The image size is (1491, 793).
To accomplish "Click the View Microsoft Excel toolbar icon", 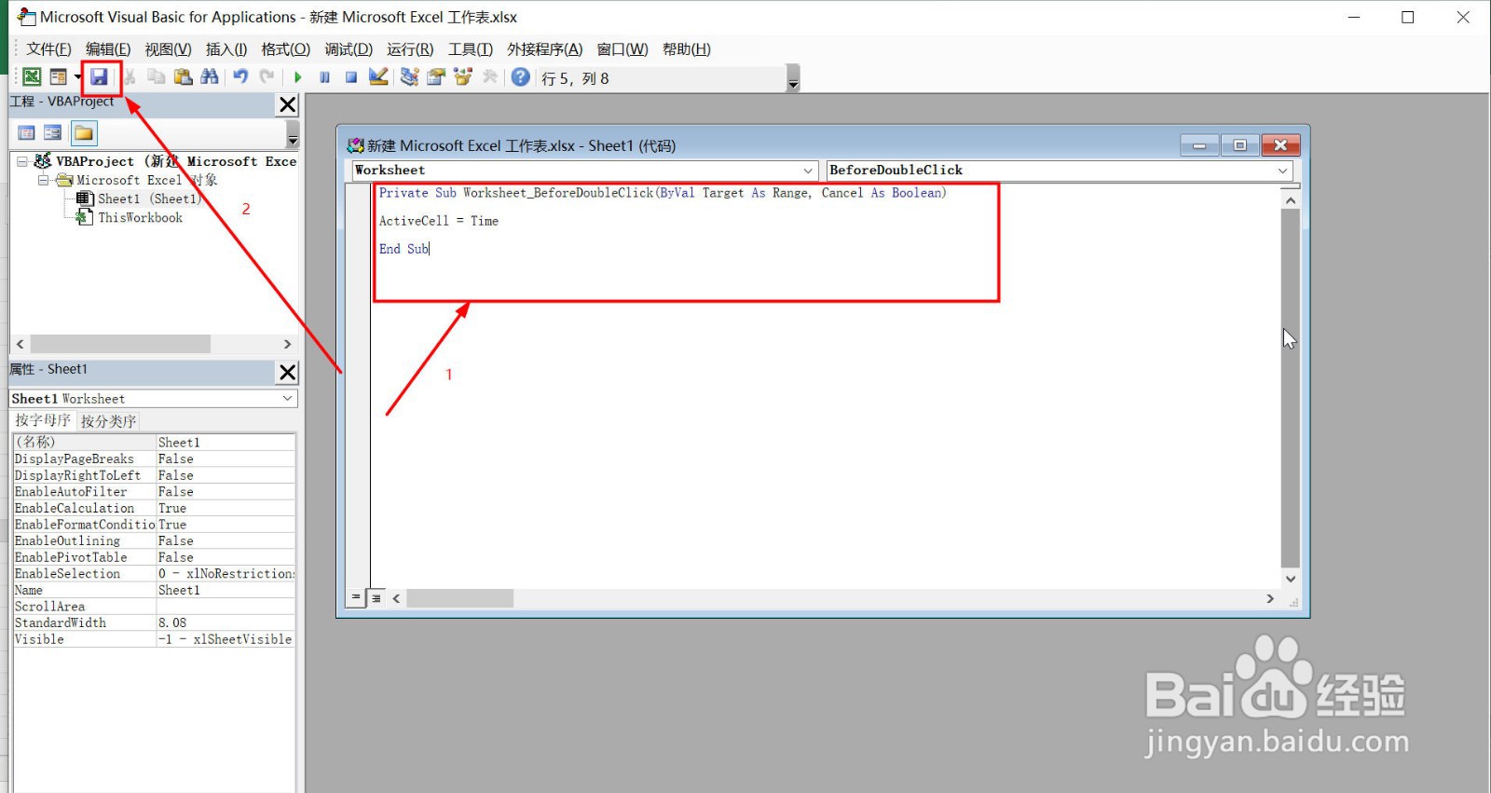I will coord(32,77).
